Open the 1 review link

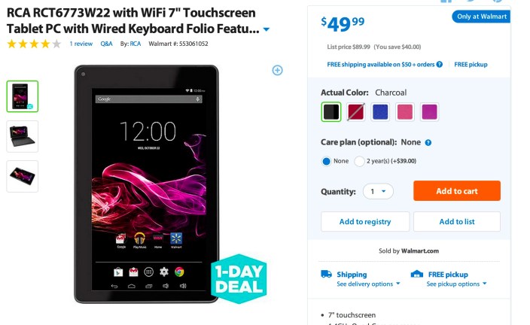[x=81, y=44]
